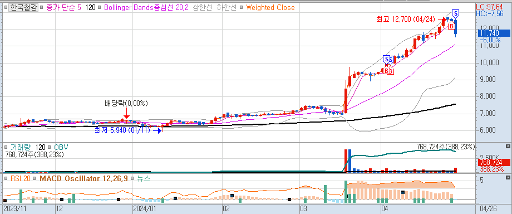The height and width of the screenshot is (214, 512).
Task: Toggle the square marker before Weighted Close
Action: 242,8
